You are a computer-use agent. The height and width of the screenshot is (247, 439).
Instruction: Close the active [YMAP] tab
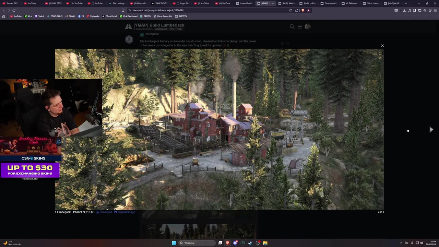pos(273,3)
